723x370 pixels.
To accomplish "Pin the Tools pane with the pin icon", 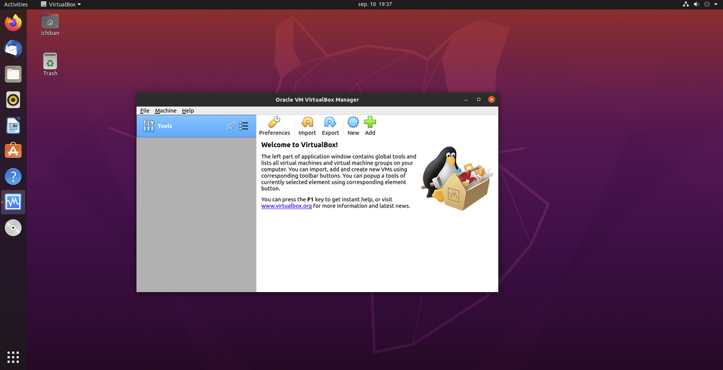I will pos(230,126).
